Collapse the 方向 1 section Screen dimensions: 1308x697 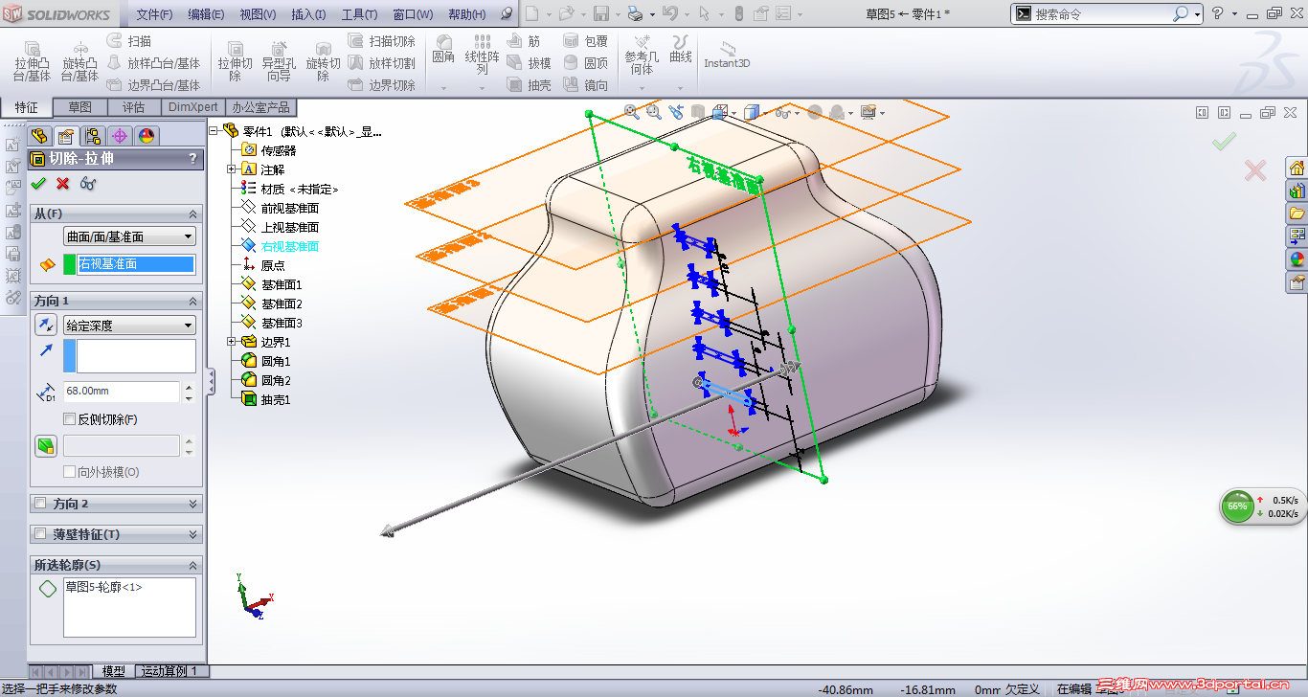[192, 301]
